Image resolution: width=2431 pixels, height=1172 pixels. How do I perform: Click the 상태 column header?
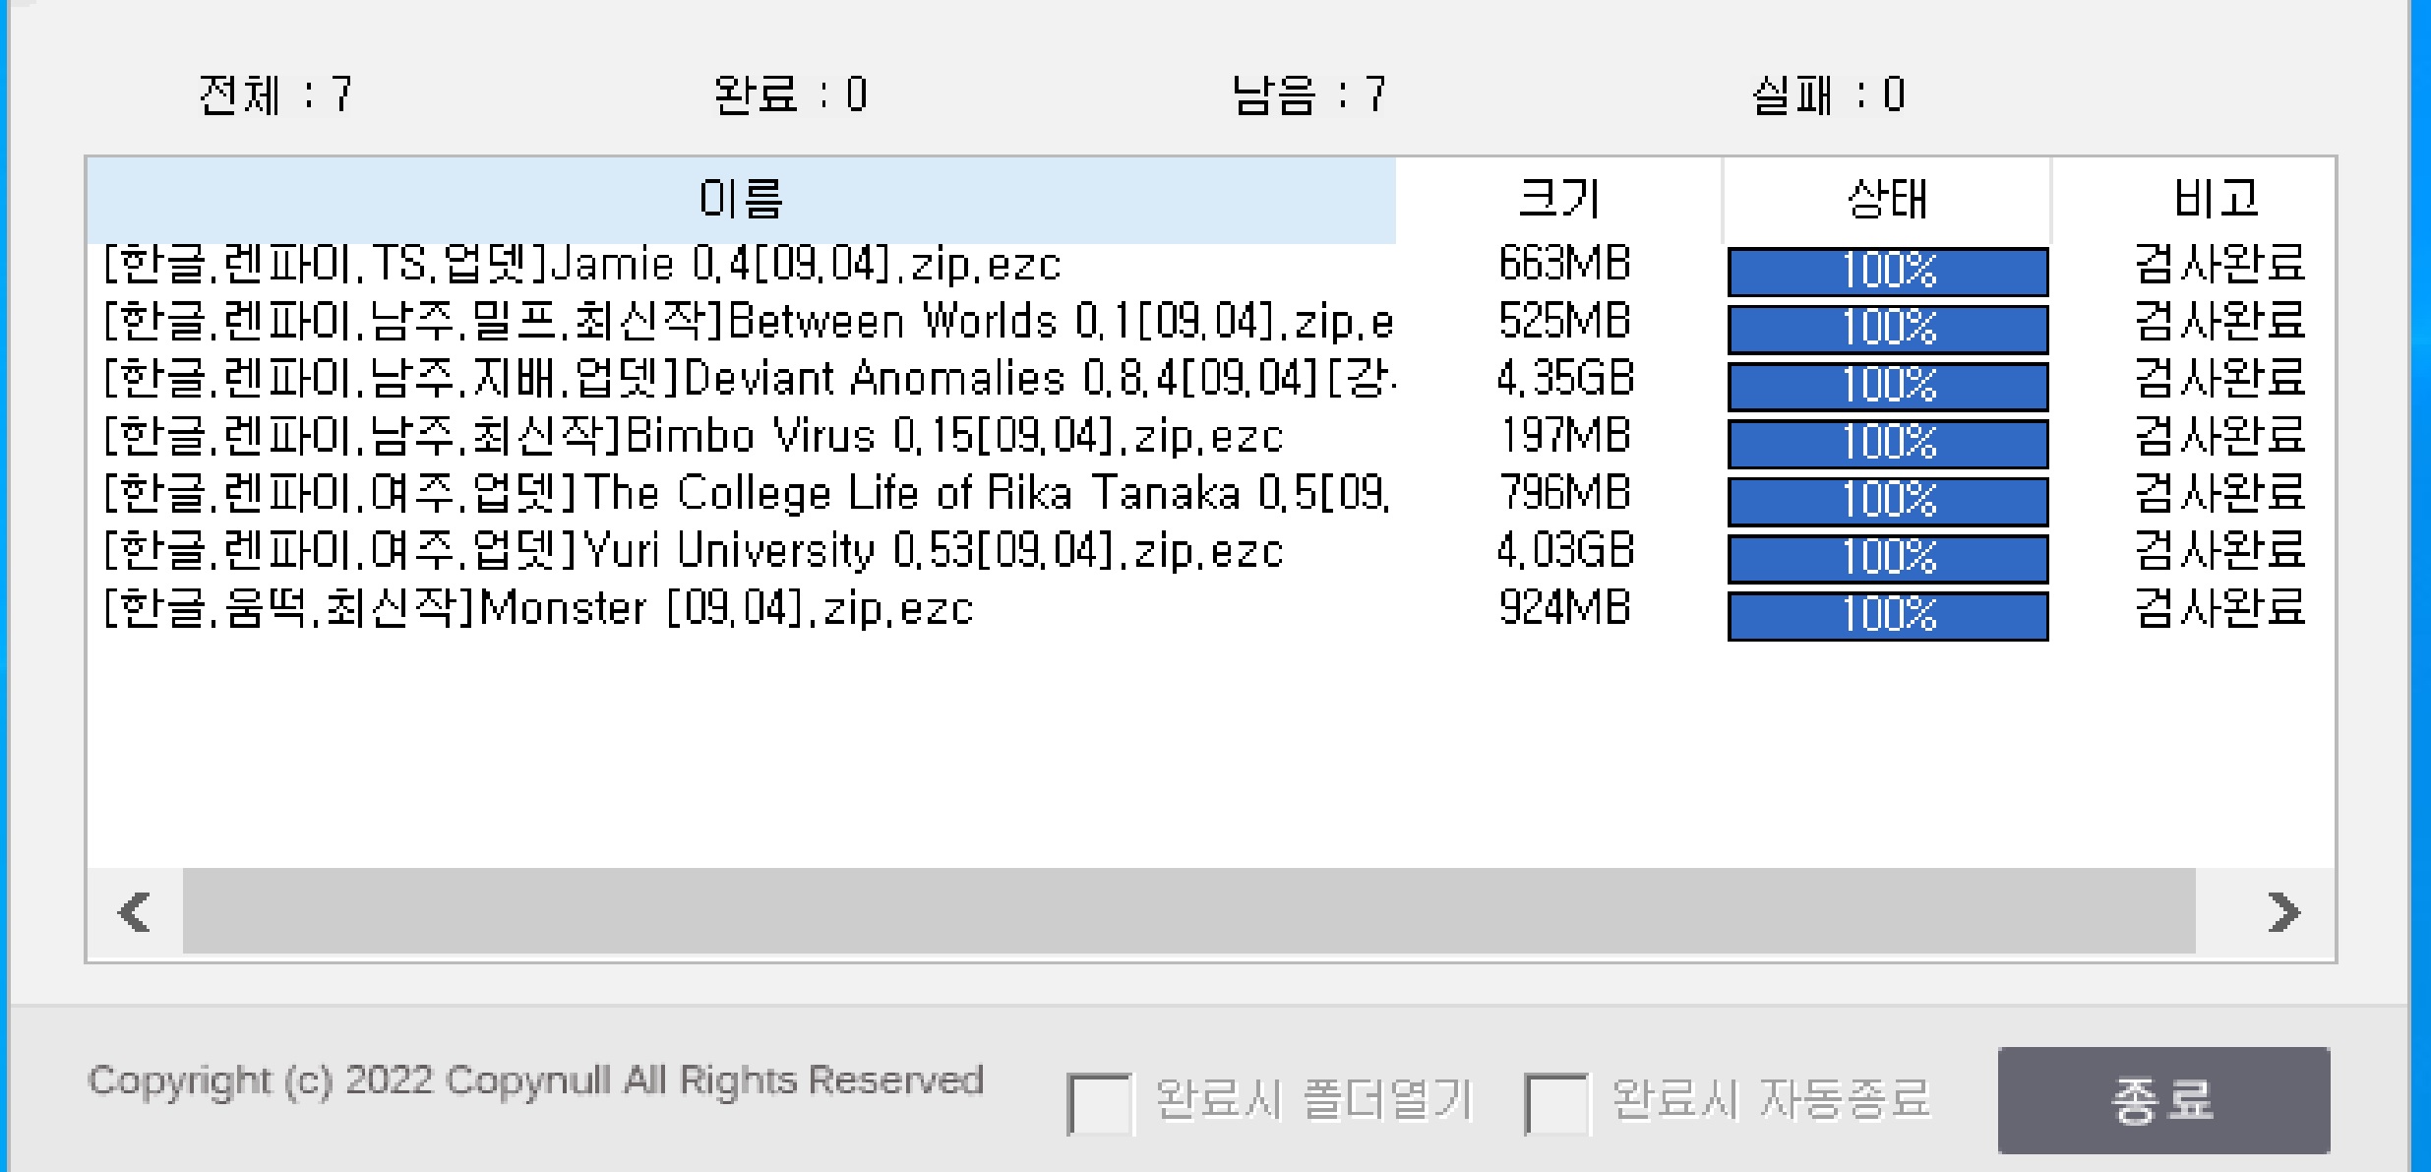[x=1886, y=200]
